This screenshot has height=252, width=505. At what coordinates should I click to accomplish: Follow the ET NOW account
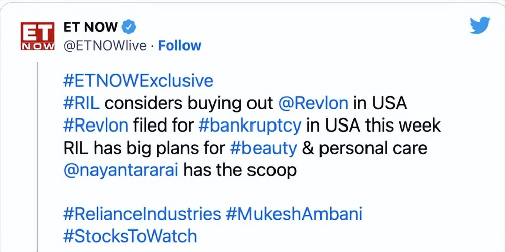pyautogui.click(x=180, y=45)
